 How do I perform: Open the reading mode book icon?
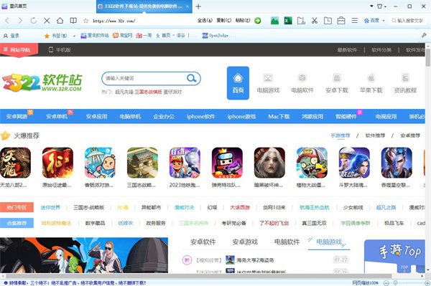[73, 21]
